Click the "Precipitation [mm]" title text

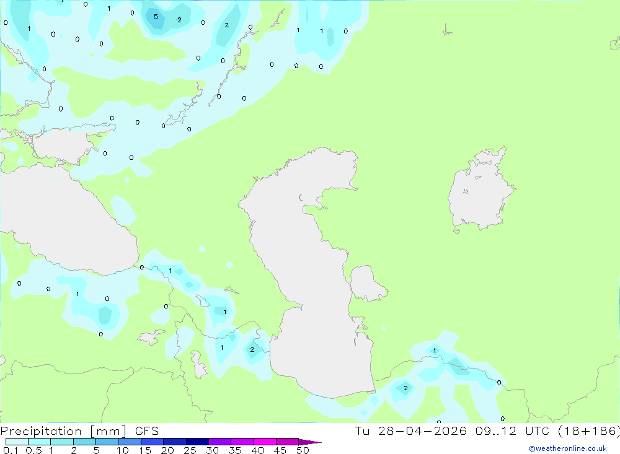(x=63, y=431)
